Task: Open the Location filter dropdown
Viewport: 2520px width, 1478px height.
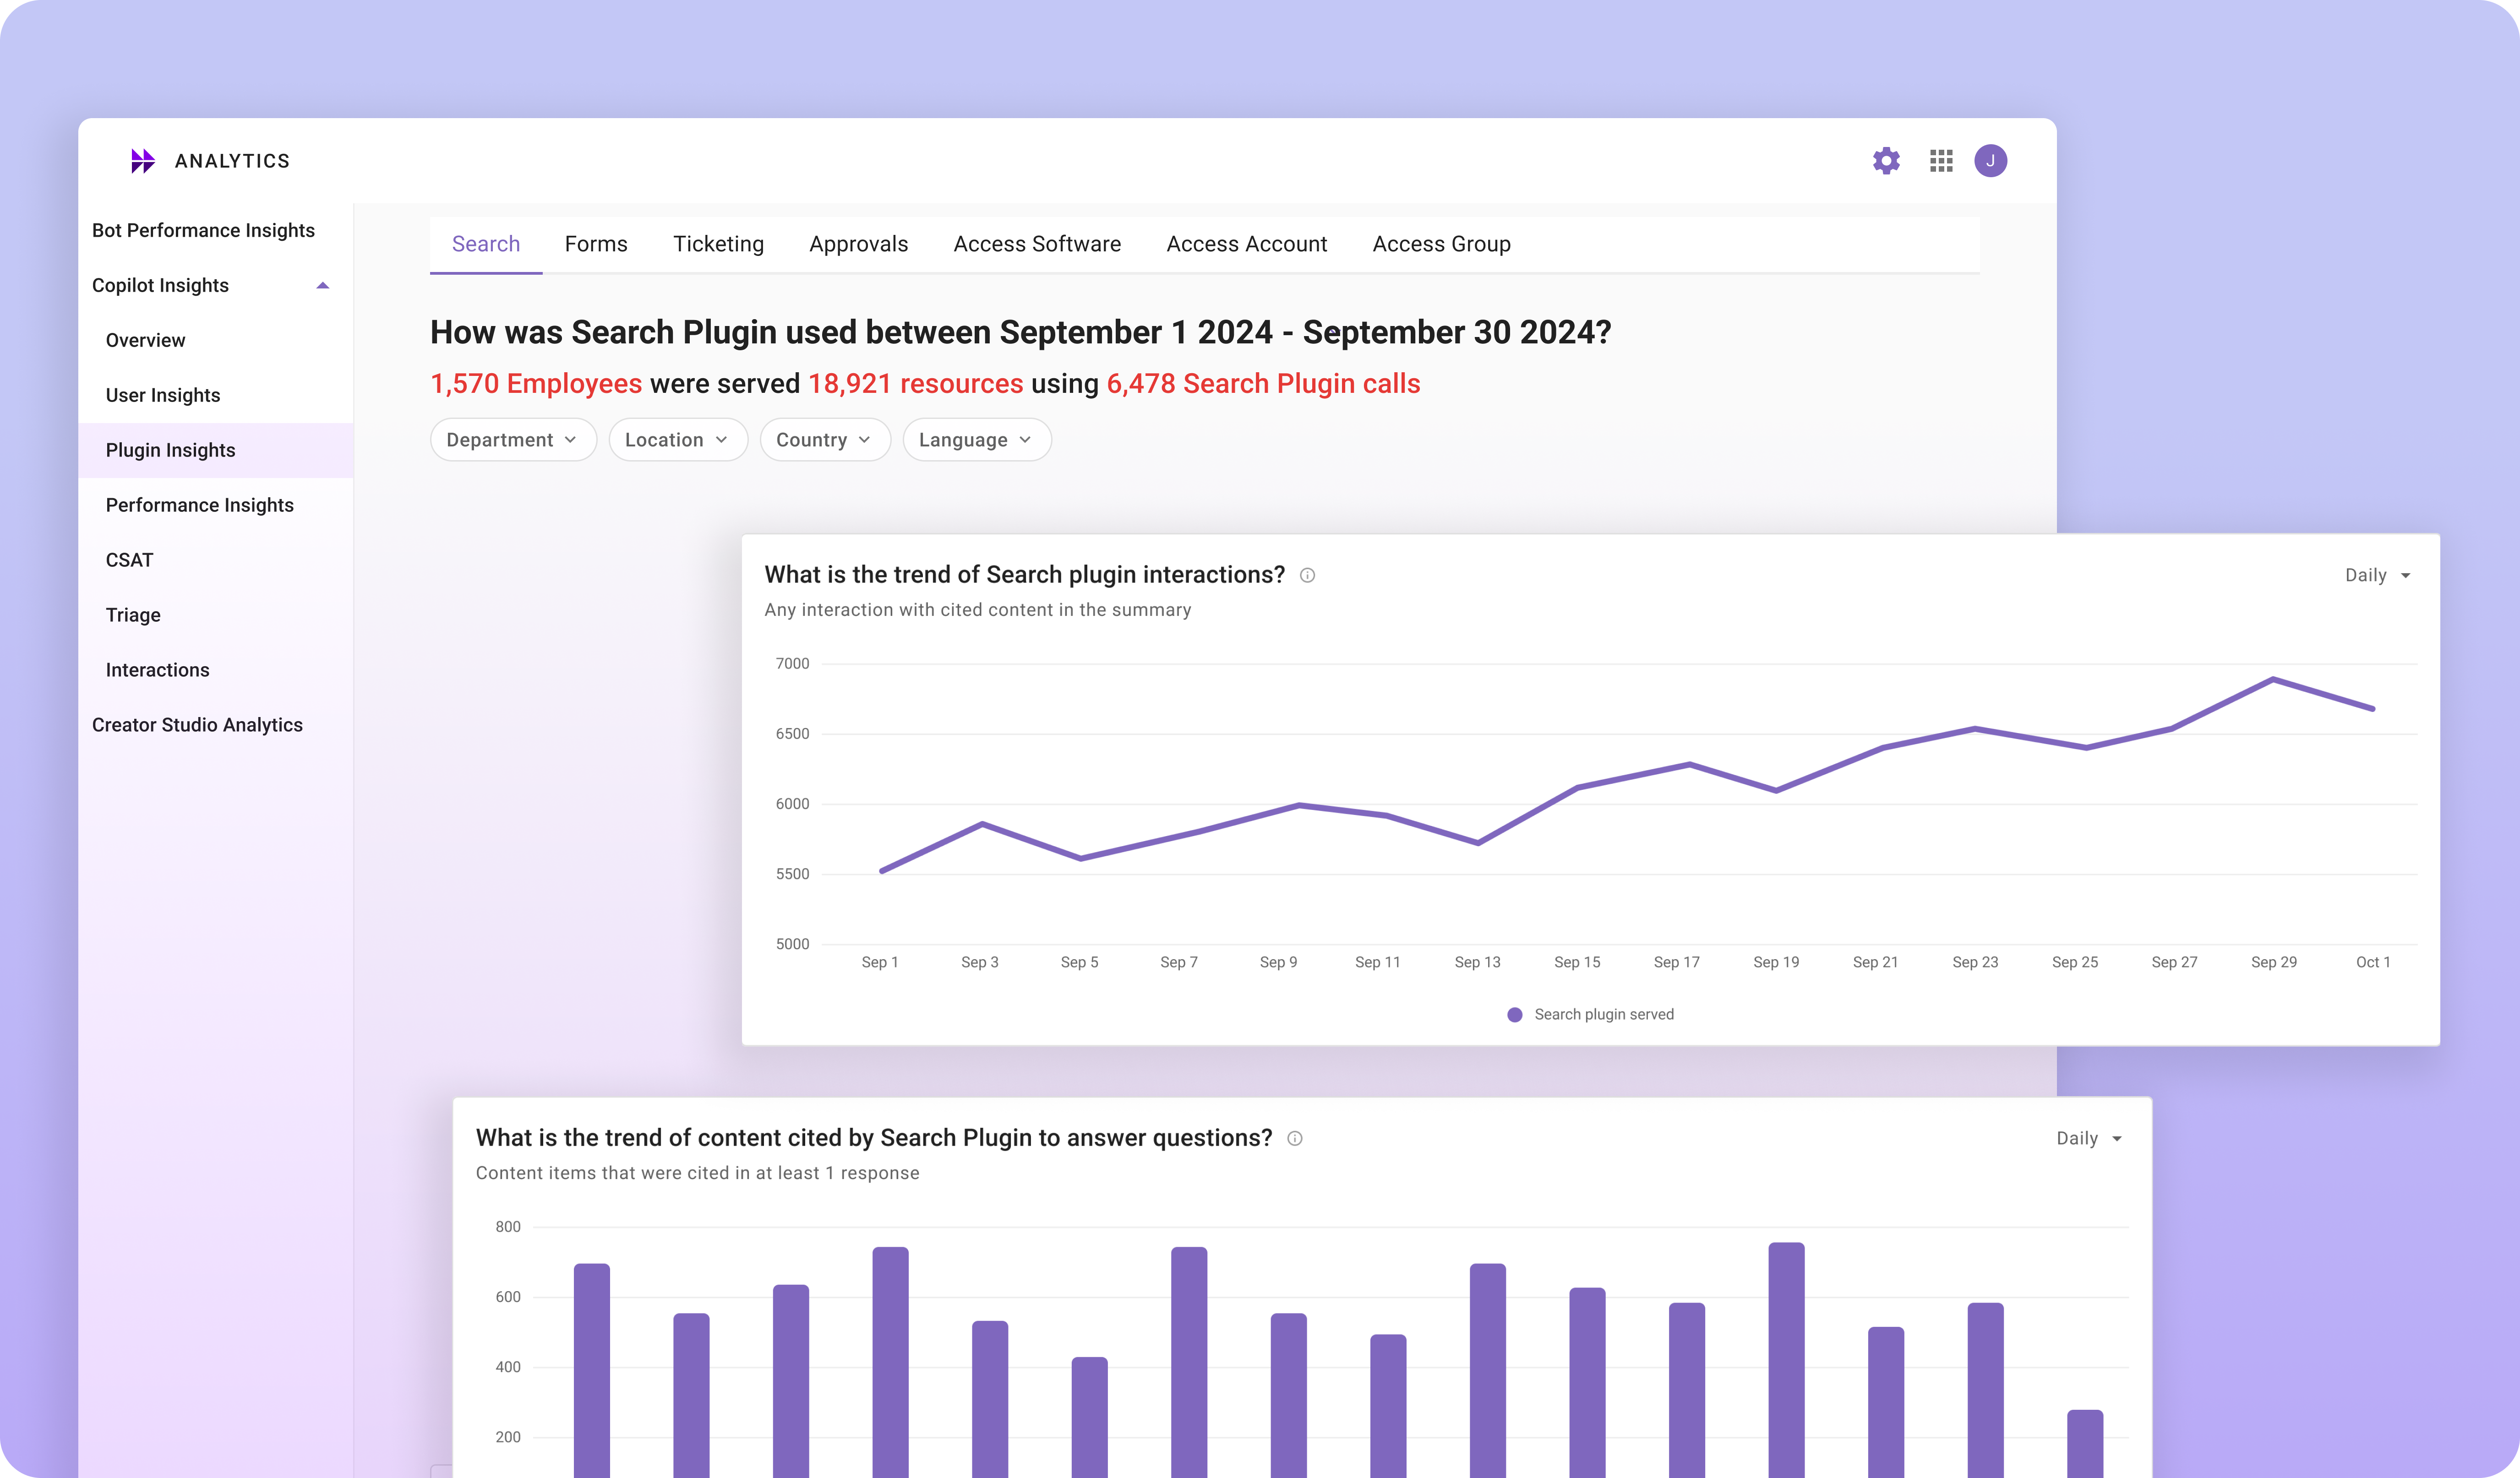Action: (x=677, y=440)
